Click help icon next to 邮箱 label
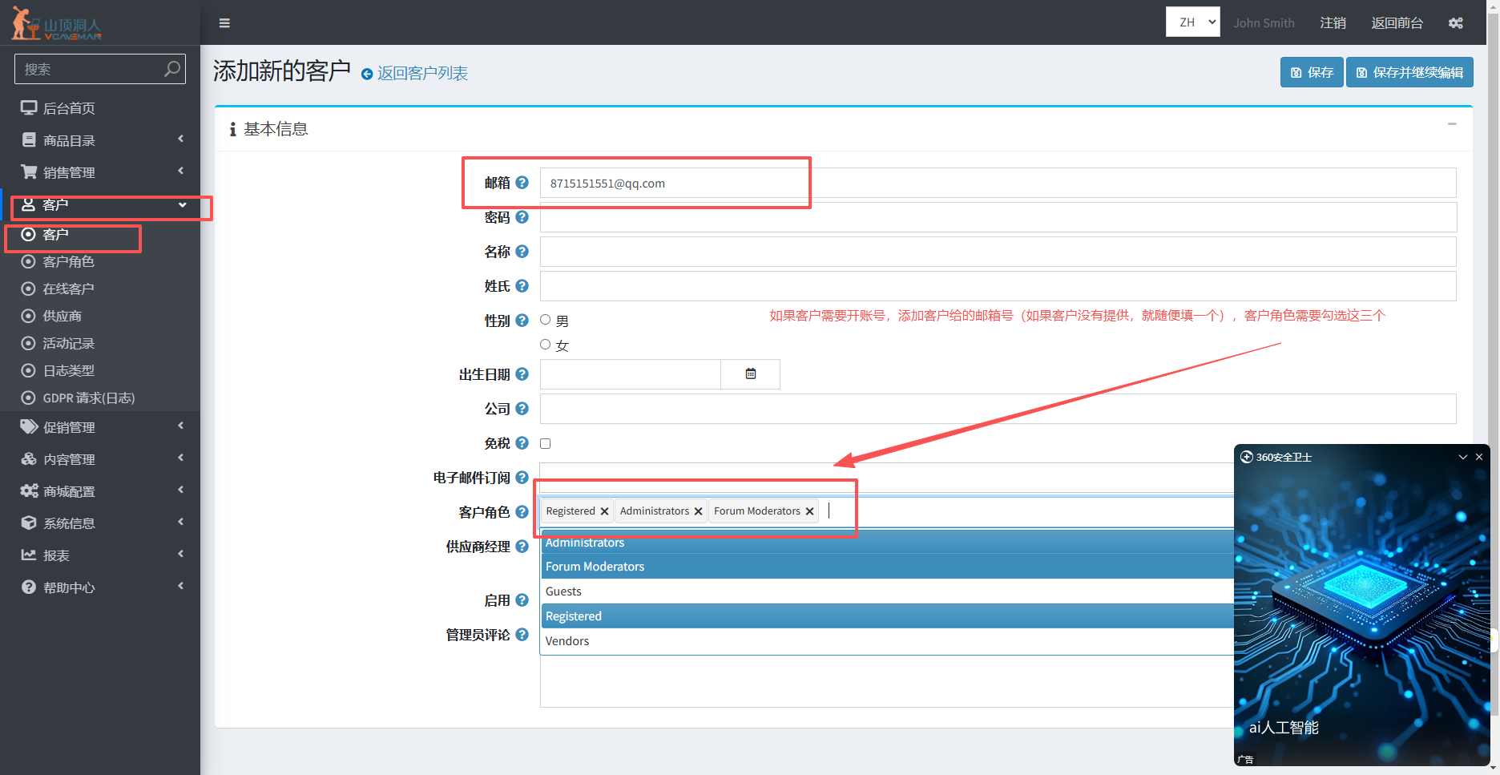This screenshot has height=775, width=1500. (x=522, y=183)
